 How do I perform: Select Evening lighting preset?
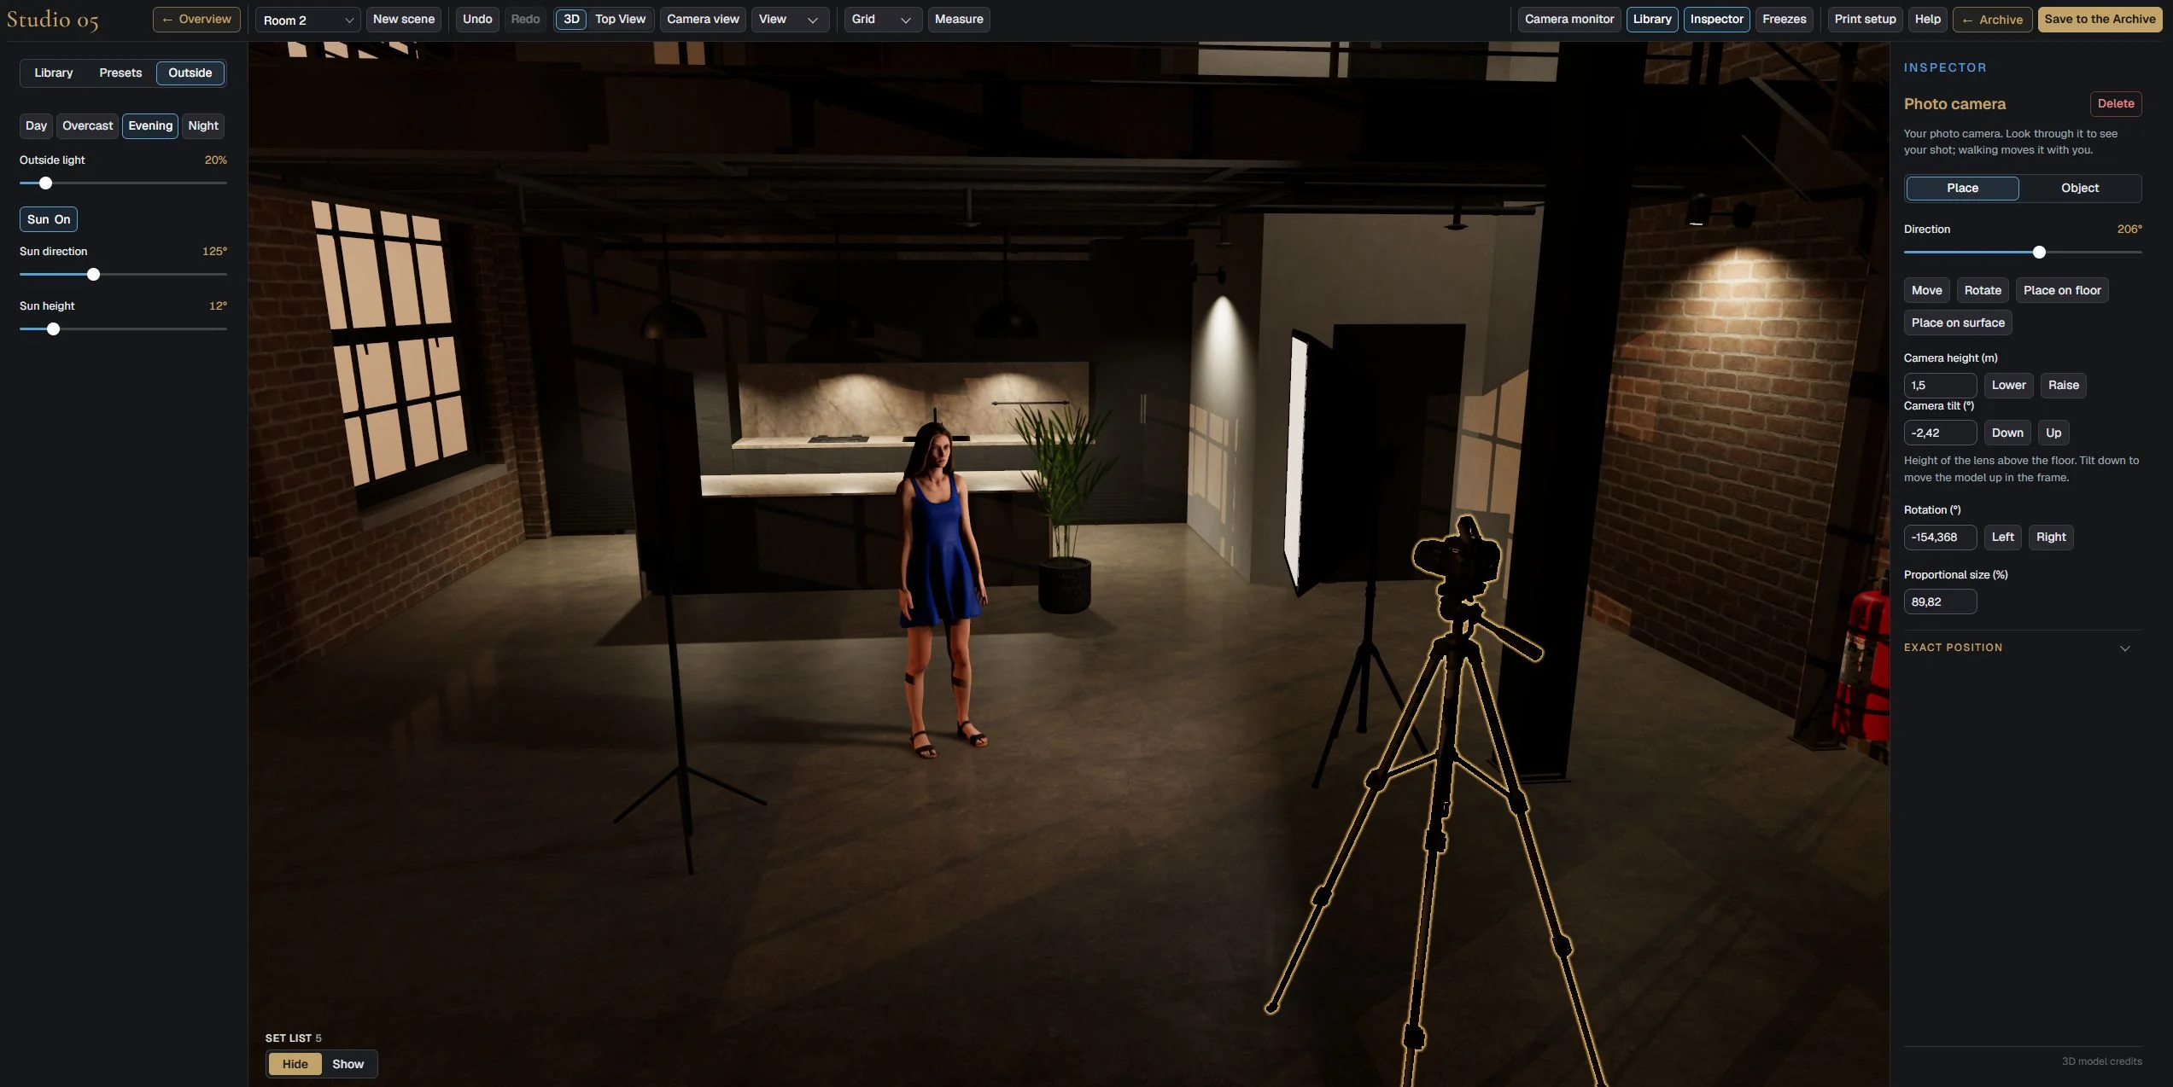(150, 126)
